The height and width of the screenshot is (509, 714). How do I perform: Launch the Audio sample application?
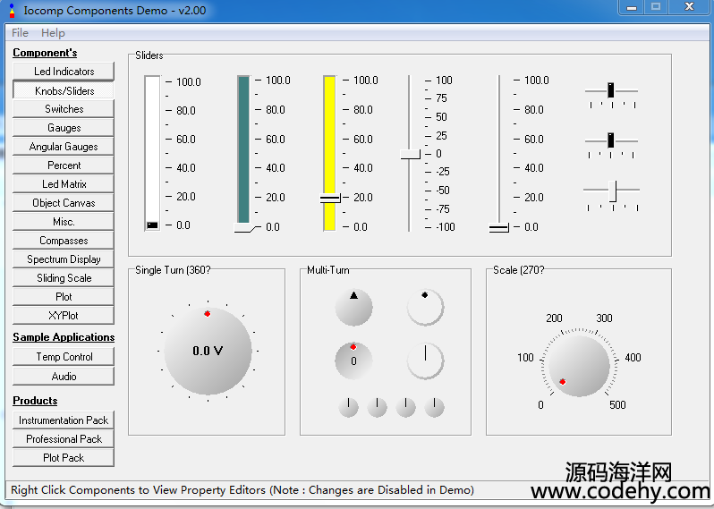coord(64,377)
